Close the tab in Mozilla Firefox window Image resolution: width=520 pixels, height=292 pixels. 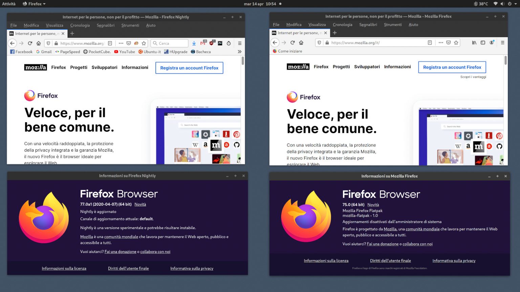[x=326, y=33]
